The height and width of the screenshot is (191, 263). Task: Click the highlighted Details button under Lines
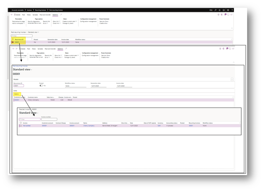coord(16,94)
